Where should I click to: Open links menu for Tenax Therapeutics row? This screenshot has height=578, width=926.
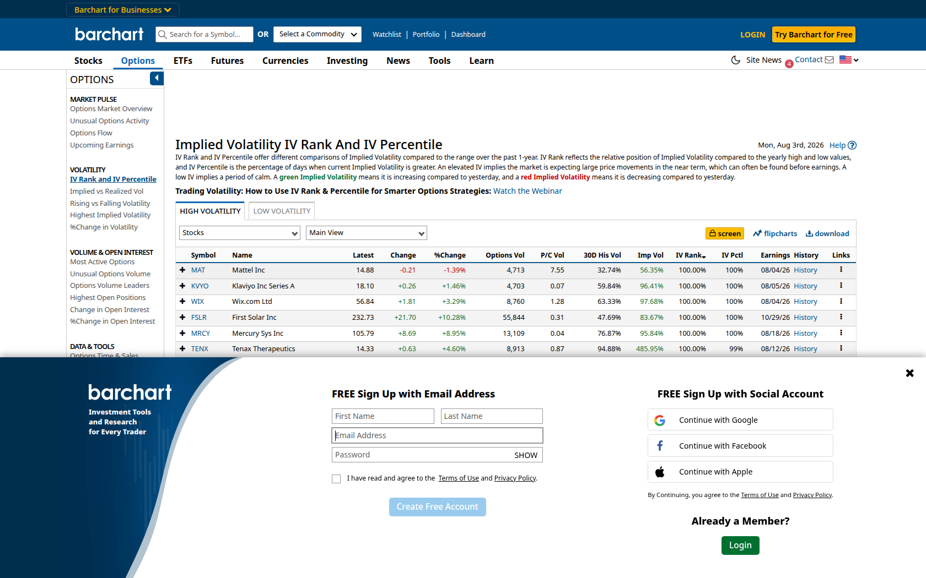(x=841, y=348)
